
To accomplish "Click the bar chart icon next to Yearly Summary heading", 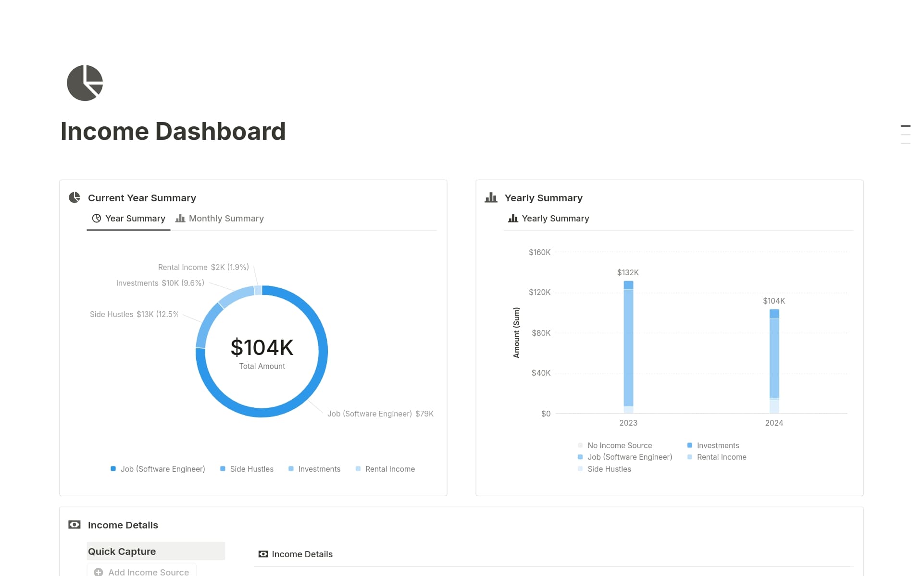I will [x=491, y=197].
